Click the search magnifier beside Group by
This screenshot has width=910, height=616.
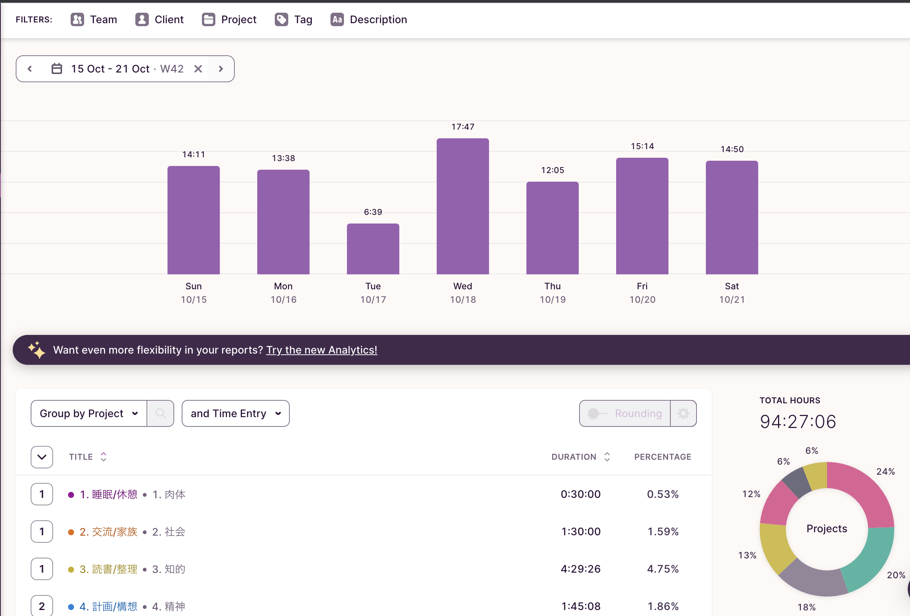pos(160,413)
